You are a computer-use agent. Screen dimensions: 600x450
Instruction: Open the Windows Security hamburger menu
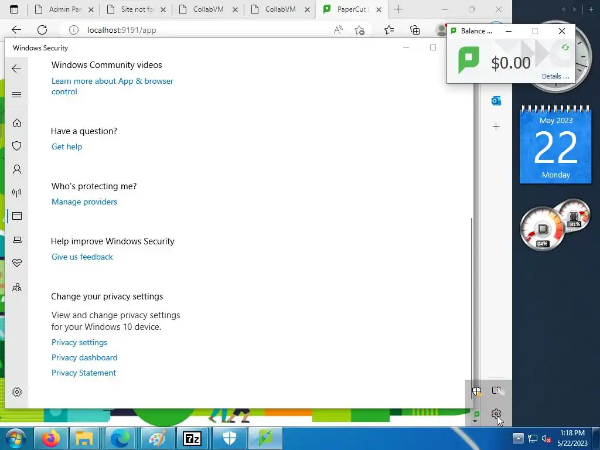tap(16, 94)
